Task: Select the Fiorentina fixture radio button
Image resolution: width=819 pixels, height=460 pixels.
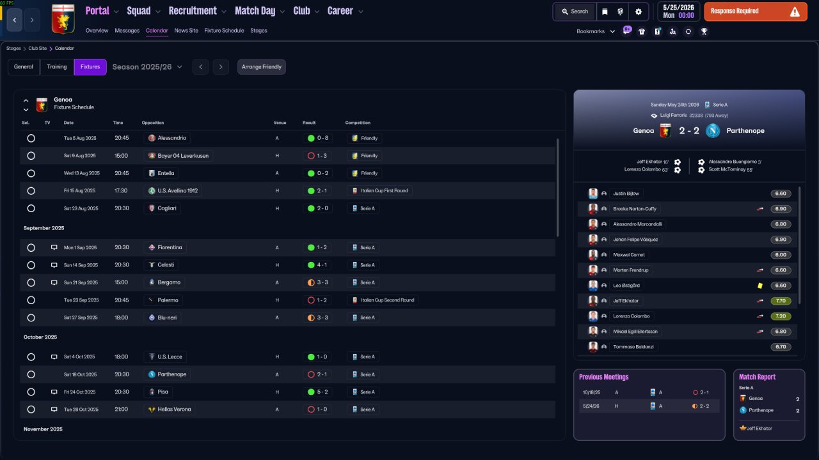Action: pos(31,248)
